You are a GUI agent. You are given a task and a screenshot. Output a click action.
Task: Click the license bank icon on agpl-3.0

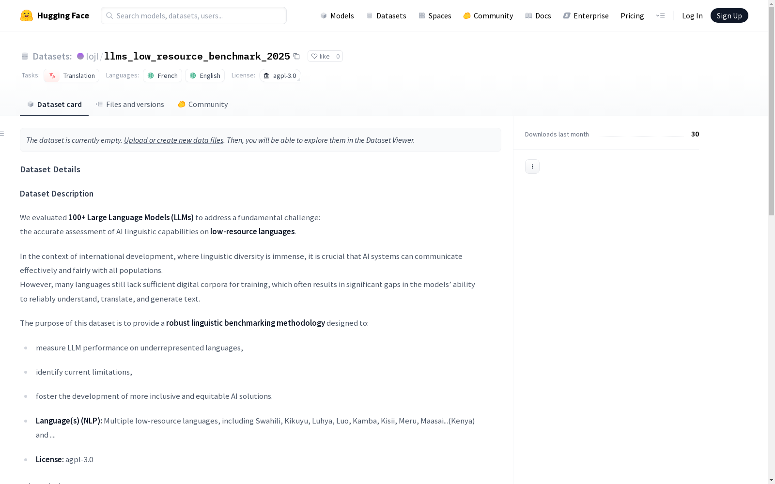[x=266, y=76]
